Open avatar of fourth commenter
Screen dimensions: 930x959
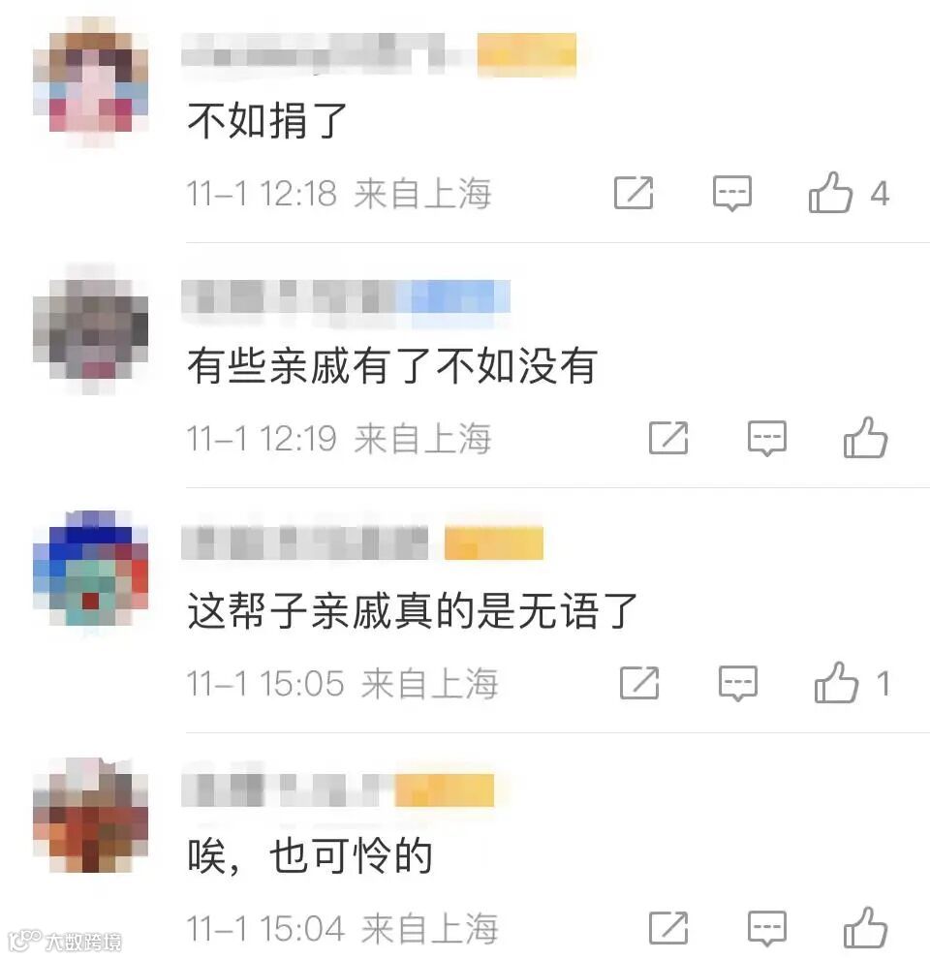[90, 816]
